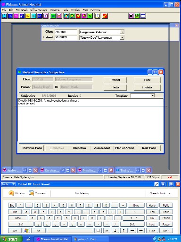Click the quick launch icon beside start
The width and height of the screenshot is (181, 242).
click(x=28, y=239)
